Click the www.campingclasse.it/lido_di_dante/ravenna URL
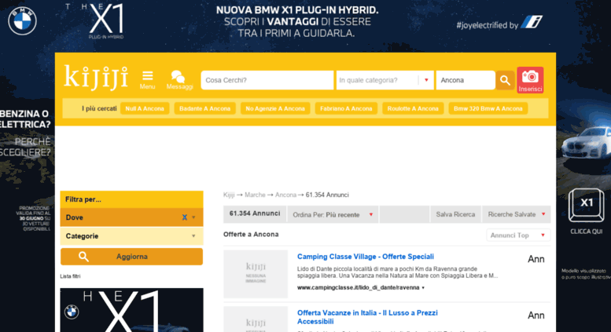 coord(358,288)
